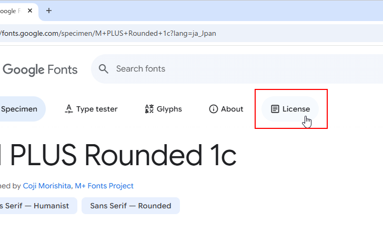Click the Sans Serif — Rounded chip
The image size is (383, 242).
130,206
